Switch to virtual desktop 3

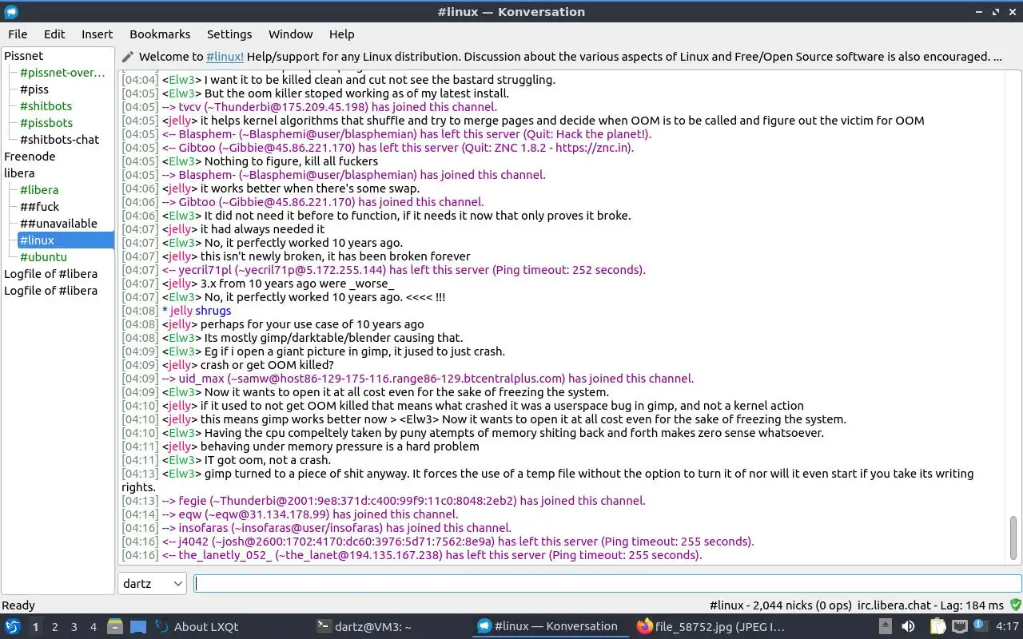[x=74, y=627]
